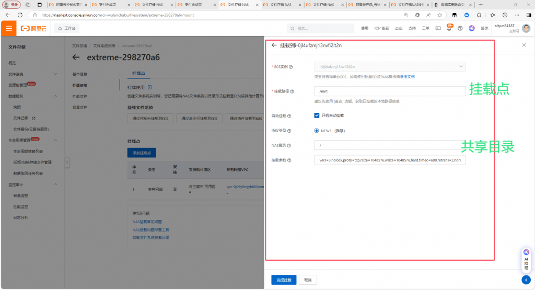Open Cloud Shell terminal icon
The height and width of the screenshot is (290, 535).
(x=438, y=28)
